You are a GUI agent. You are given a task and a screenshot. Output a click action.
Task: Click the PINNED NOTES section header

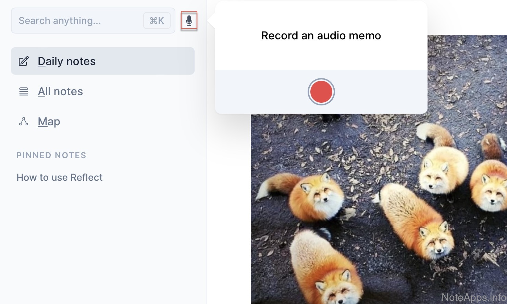pyautogui.click(x=51, y=155)
